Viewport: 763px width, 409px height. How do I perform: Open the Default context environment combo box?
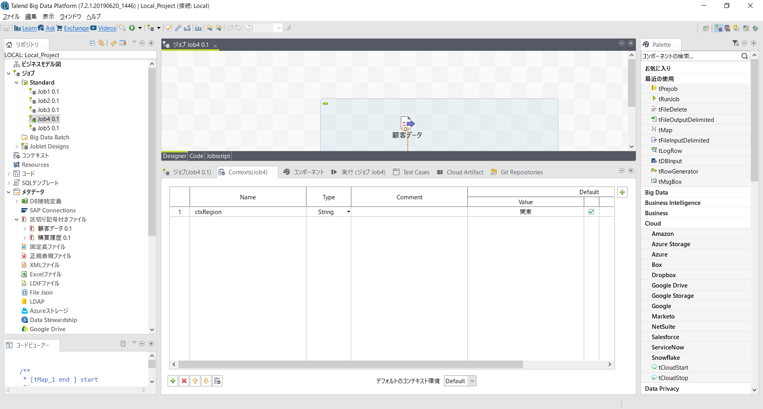pyautogui.click(x=460, y=381)
